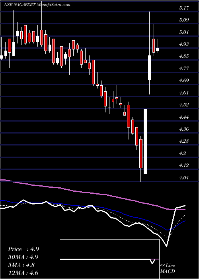Click the 5MA : 4.8 readout
Screen dimensions: 199x279
point(22,265)
